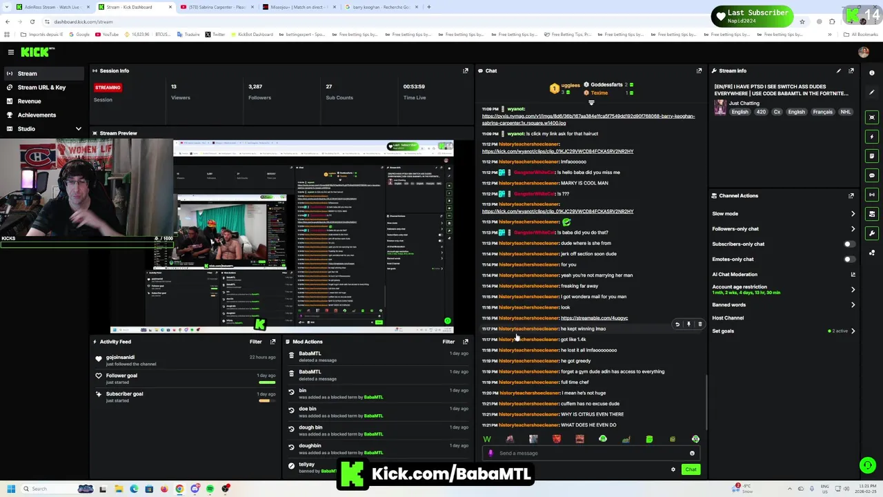Click the undo icon on hovered chat message
The width and height of the screenshot is (883, 497).
[677, 324]
